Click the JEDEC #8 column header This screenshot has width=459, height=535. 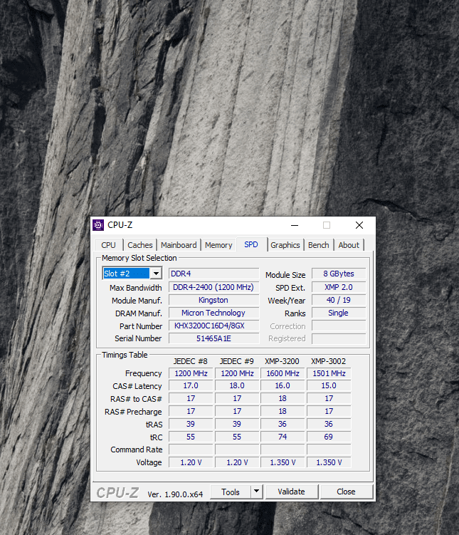pyautogui.click(x=191, y=361)
